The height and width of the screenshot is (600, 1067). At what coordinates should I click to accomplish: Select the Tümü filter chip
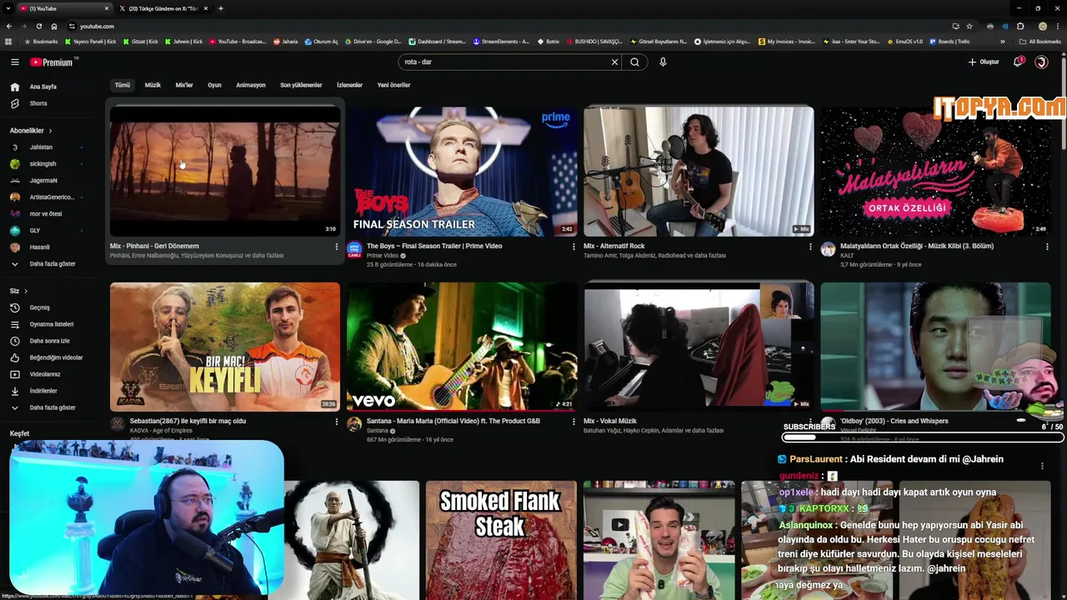point(123,85)
